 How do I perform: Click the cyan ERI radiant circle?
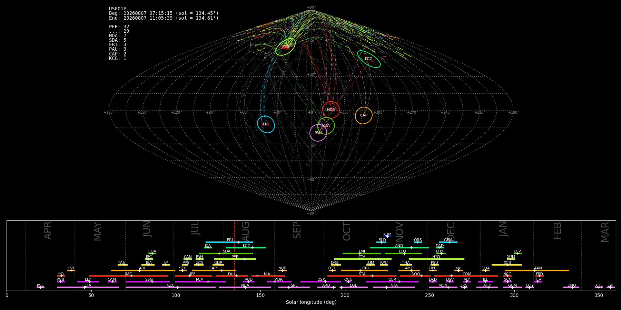266,124
